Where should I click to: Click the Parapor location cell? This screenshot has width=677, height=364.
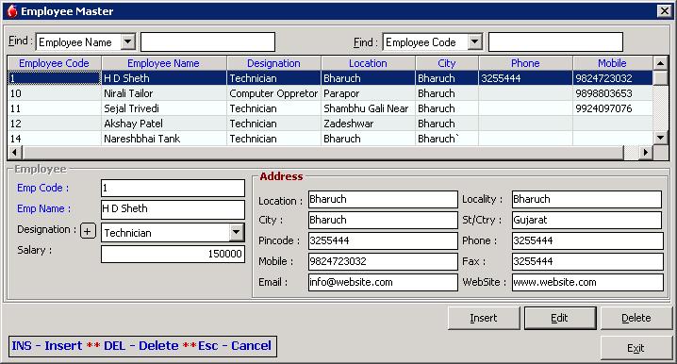click(368, 93)
